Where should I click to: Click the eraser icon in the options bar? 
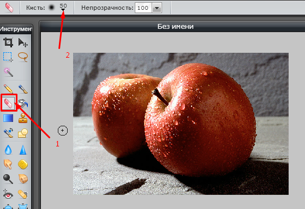9,8
